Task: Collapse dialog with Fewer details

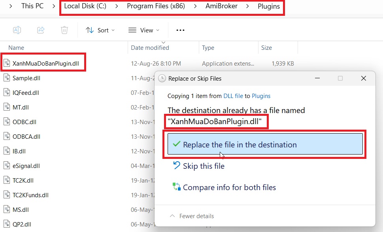Action: pyautogui.click(x=192, y=216)
